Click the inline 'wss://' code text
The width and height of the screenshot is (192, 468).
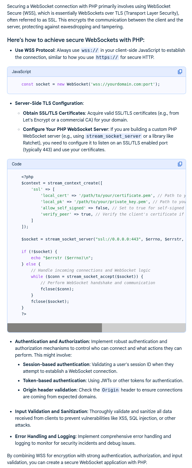[90, 50]
